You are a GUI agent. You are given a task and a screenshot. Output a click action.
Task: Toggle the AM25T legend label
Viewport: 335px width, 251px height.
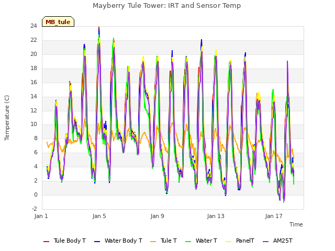(283, 241)
